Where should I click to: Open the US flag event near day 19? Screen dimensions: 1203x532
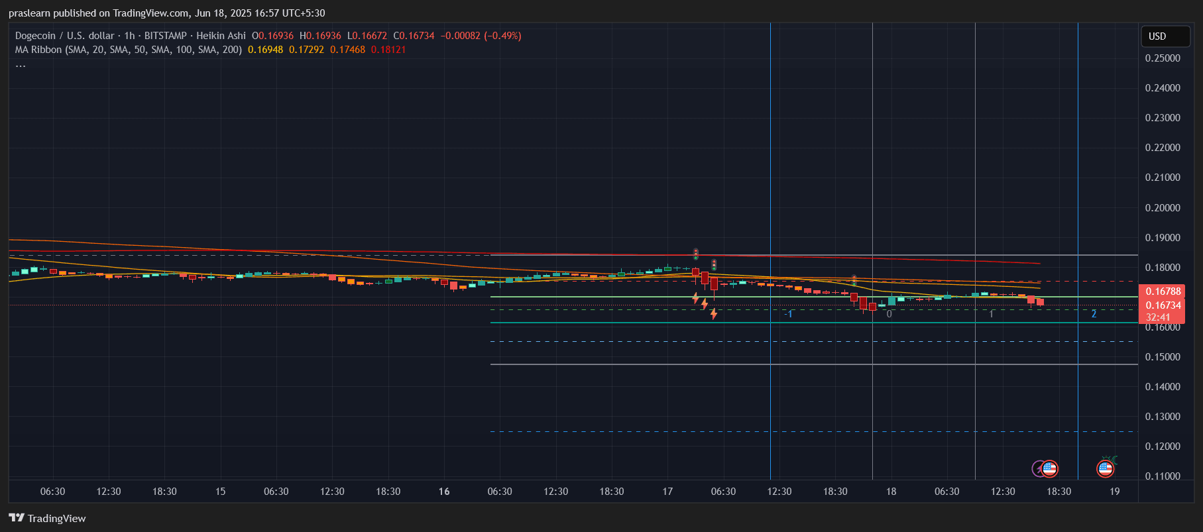1105,469
